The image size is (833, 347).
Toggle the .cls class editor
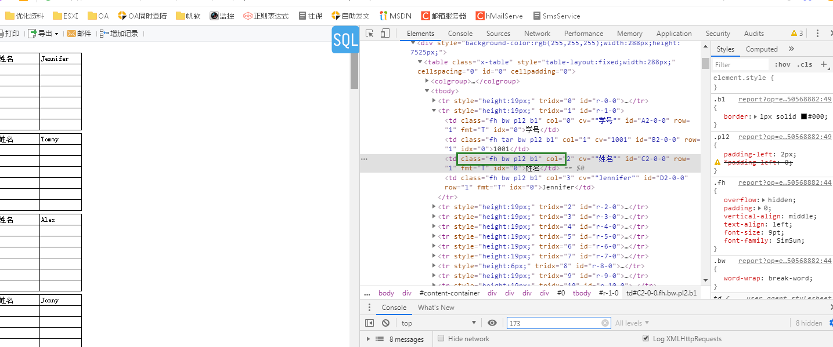coord(805,64)
